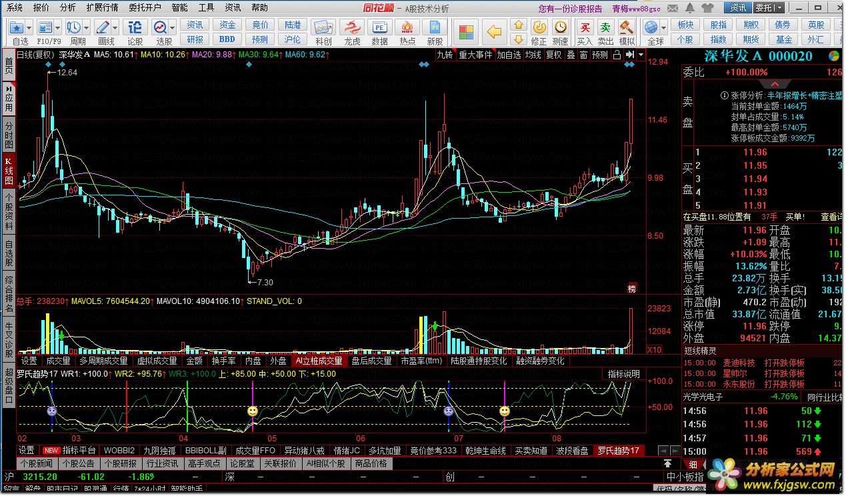Expand the 选股 dropdown arrow

(172, 27)
